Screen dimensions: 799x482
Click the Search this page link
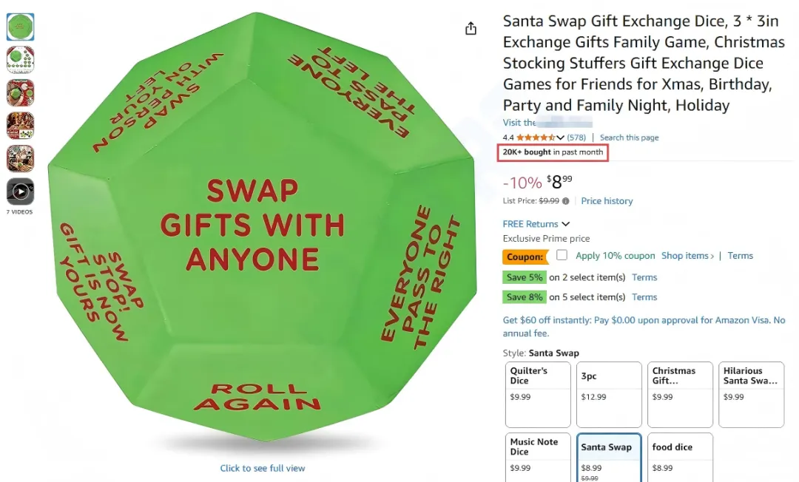629,138
